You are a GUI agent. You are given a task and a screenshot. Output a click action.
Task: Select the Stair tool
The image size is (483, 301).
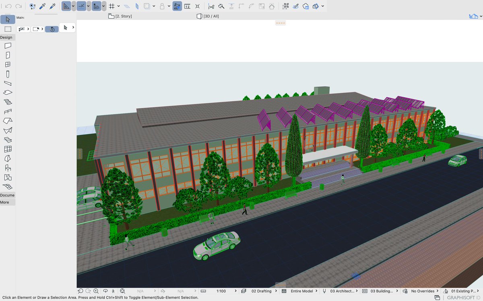pyautogui.click(x=8, y=102)
